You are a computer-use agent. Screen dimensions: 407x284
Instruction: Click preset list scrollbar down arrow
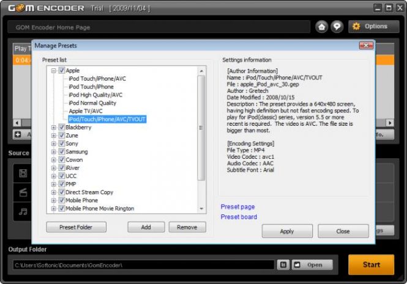(x=201, y=209)
